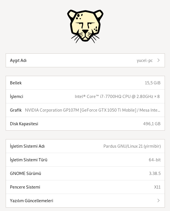The image size is (170, 211).
Task: Click the Pardus GNU/Linux 21 value
Action: (x=132, y=146)
